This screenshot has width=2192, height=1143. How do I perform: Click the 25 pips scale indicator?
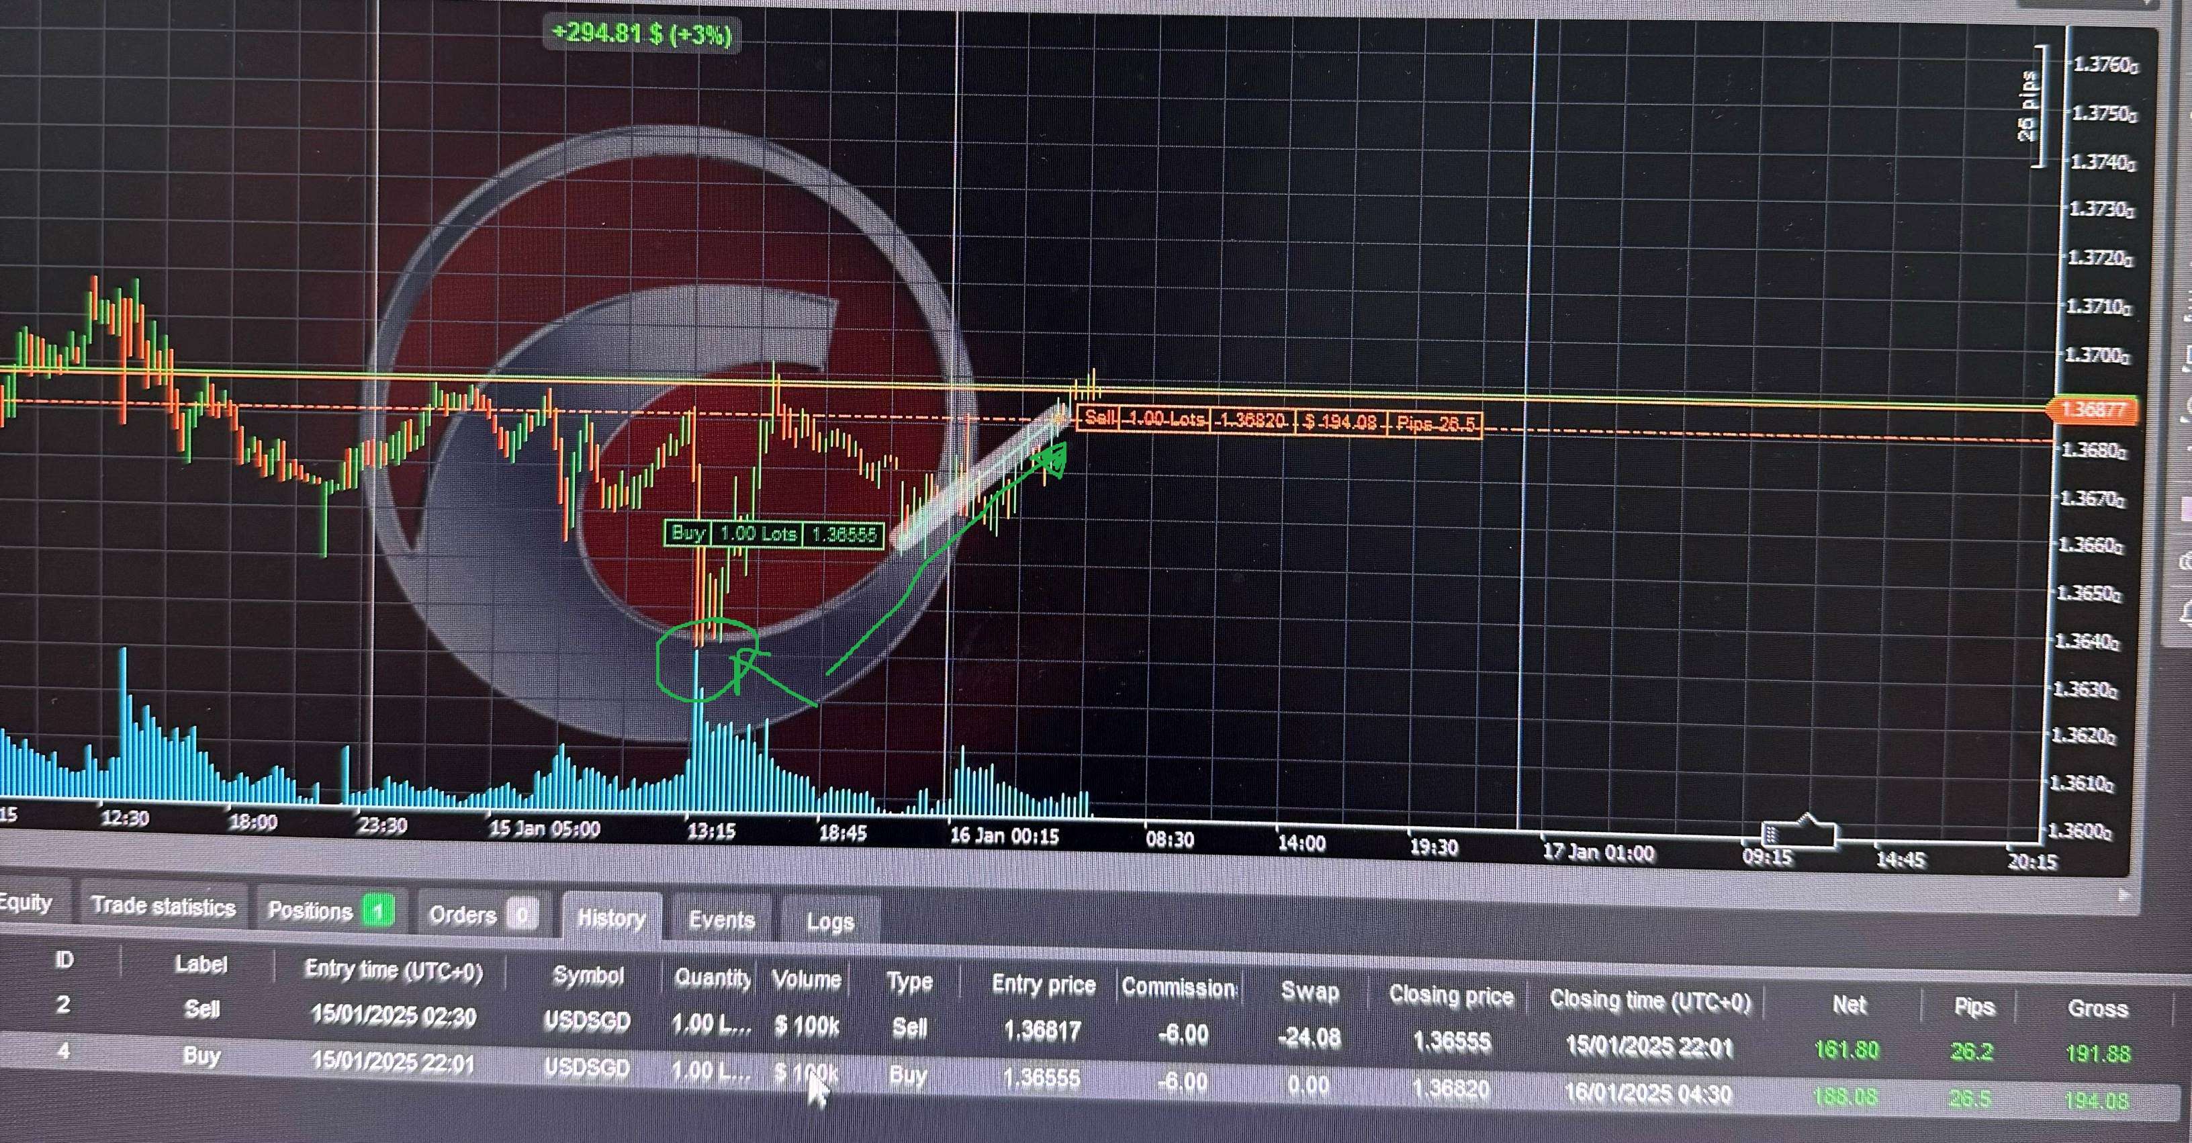2032,106
